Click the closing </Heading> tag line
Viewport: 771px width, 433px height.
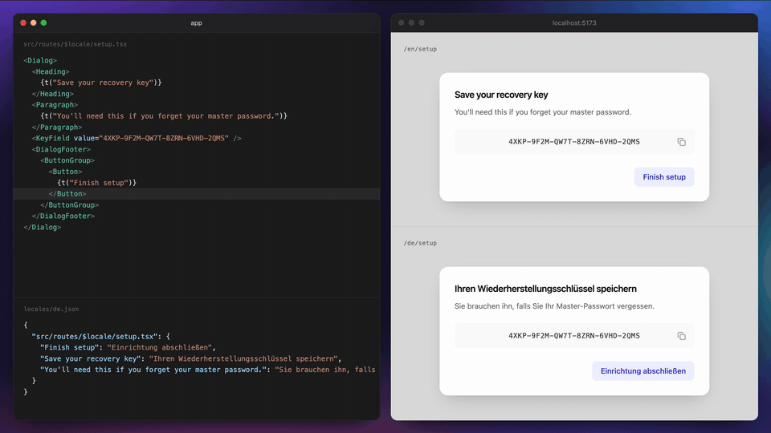click(53, 94)
